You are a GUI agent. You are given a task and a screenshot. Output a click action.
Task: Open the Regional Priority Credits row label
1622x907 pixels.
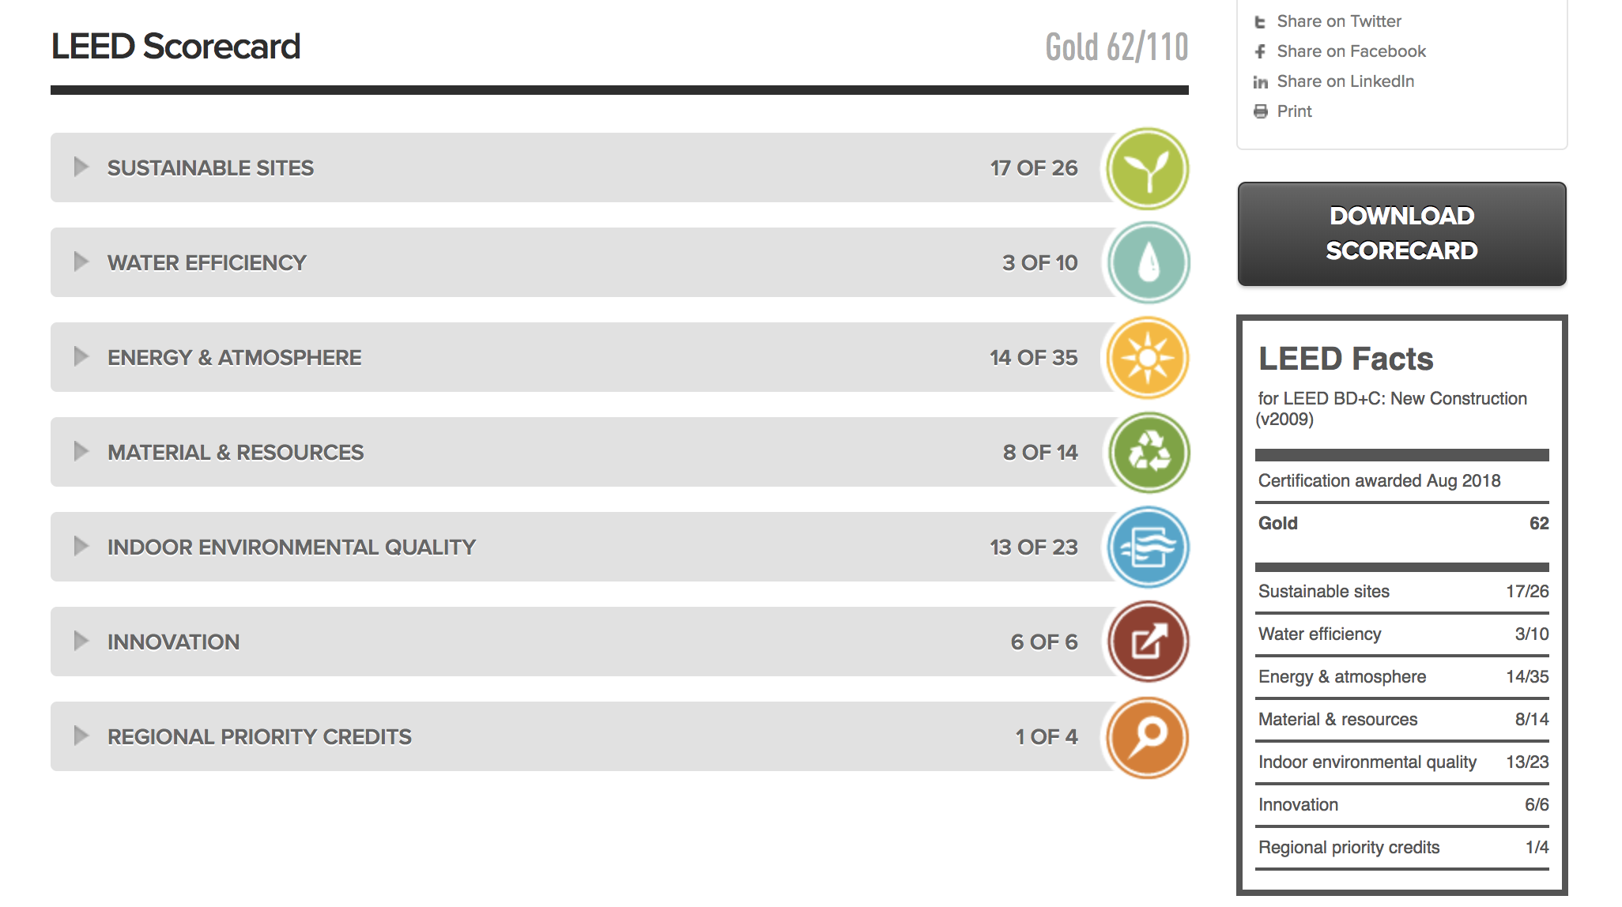pos(259,737)
